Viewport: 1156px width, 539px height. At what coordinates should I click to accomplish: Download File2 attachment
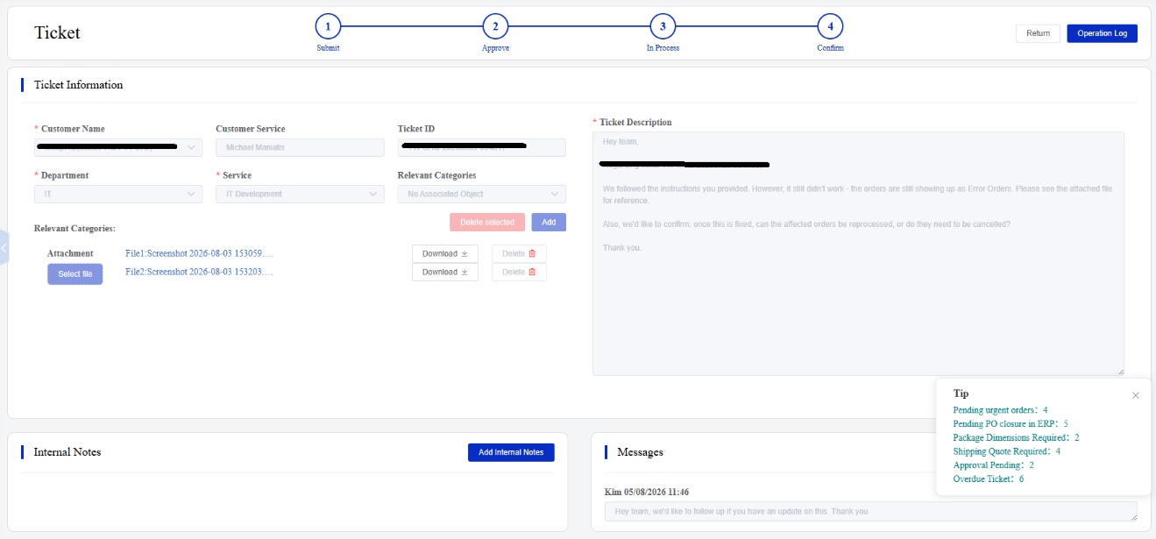(x=445, y=272)
